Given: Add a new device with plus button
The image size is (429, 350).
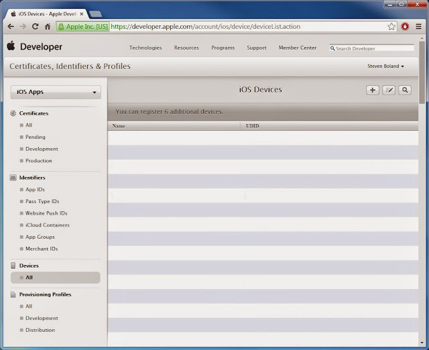Looking at the screenshot, I should [373, 90].
